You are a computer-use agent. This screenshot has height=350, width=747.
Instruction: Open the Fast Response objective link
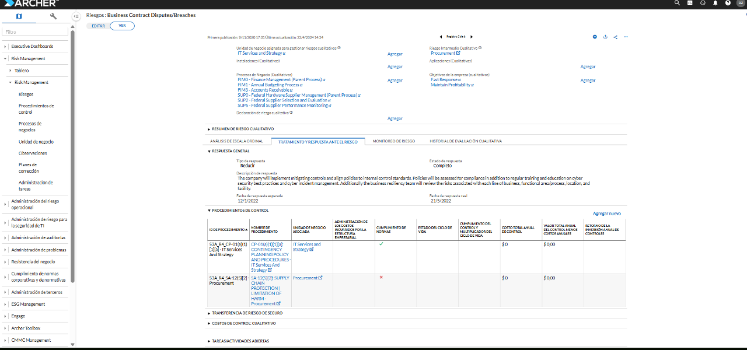[444, 80]
